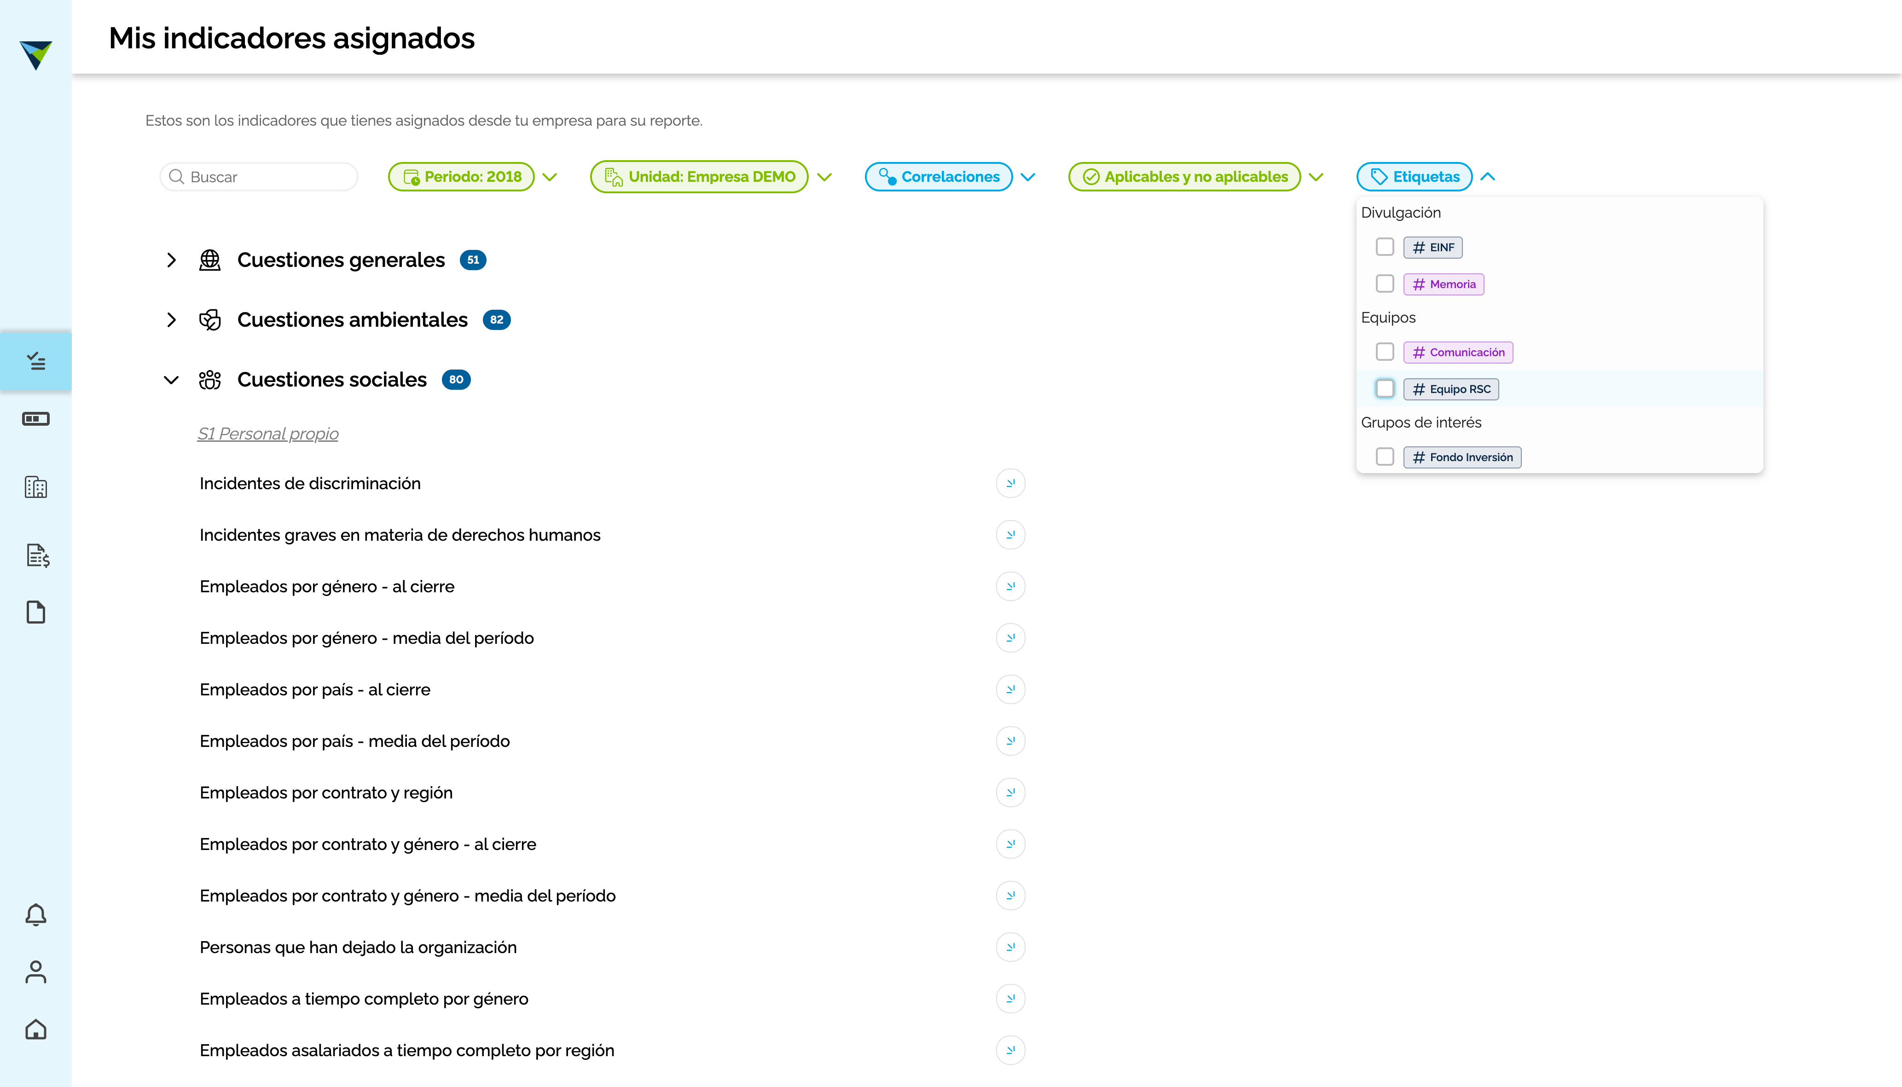Click the notifications bell icon in sidebar

(36, 914)
